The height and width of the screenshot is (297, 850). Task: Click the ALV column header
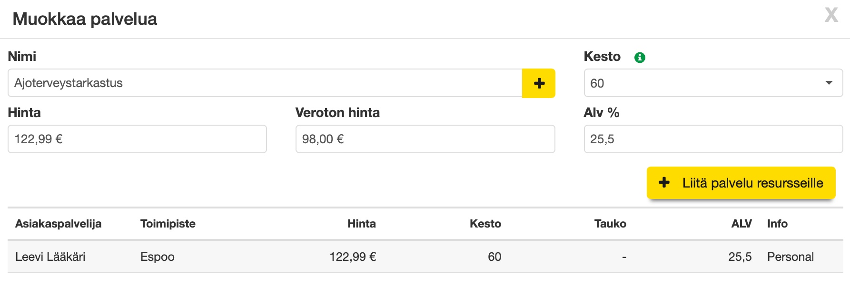click(741, 224)
